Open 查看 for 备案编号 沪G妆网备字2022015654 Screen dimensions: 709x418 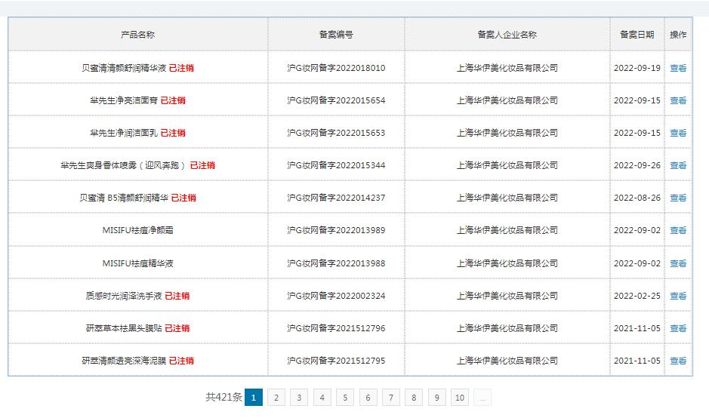[677, 100]
